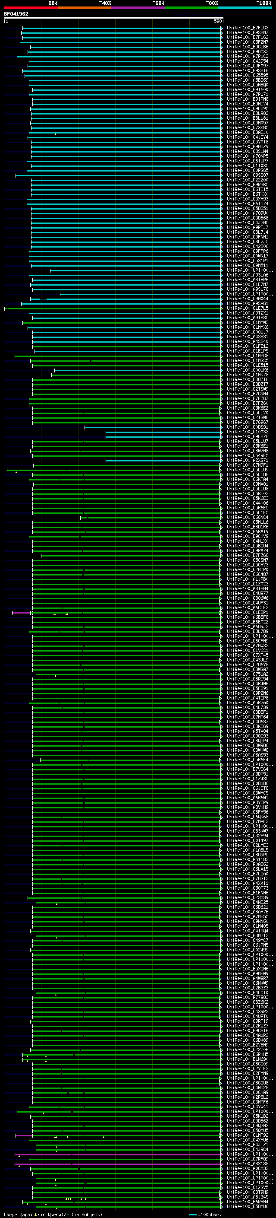Select hit label UniRef100_Q44006

tap(247, 503)
